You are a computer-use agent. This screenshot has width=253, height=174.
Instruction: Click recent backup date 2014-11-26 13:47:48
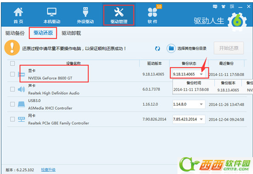tap(226, 104)
